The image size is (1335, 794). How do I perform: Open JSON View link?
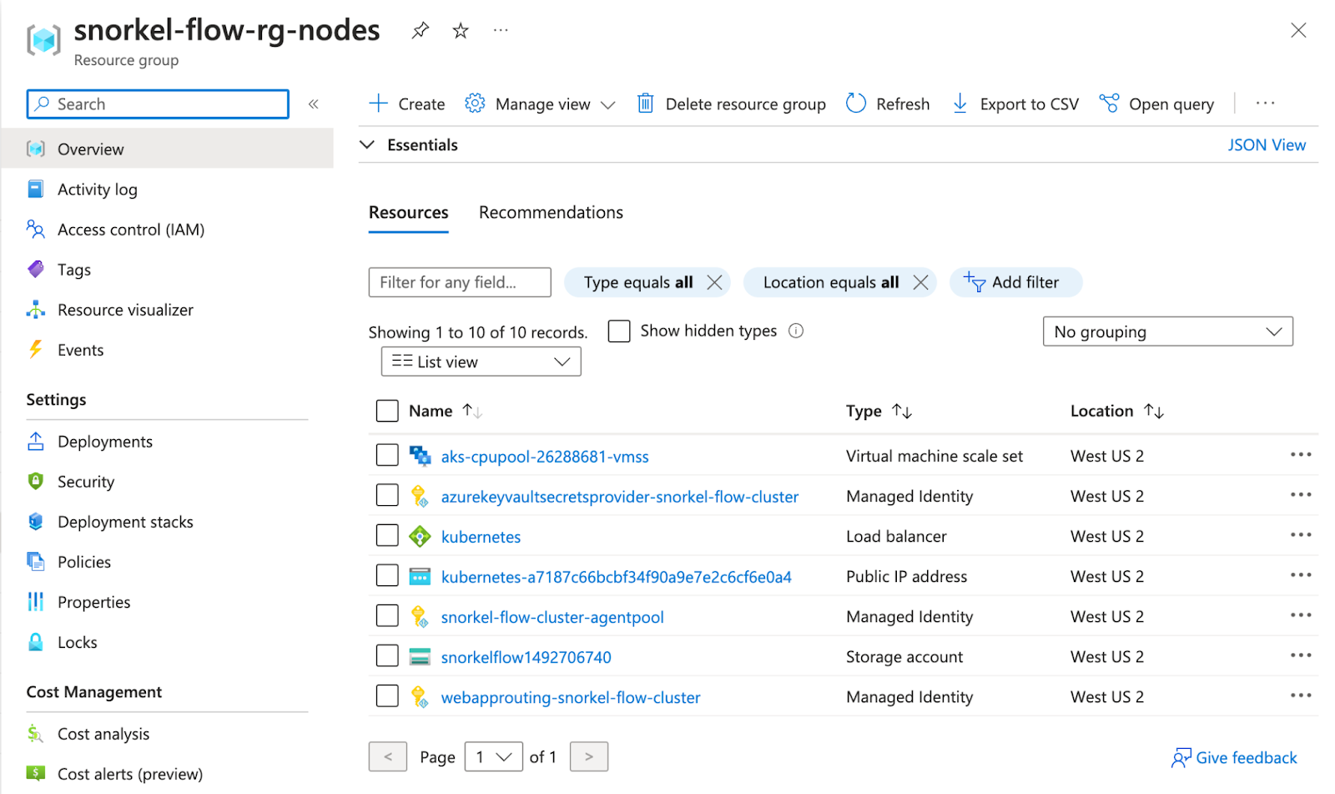point(1267,145)
